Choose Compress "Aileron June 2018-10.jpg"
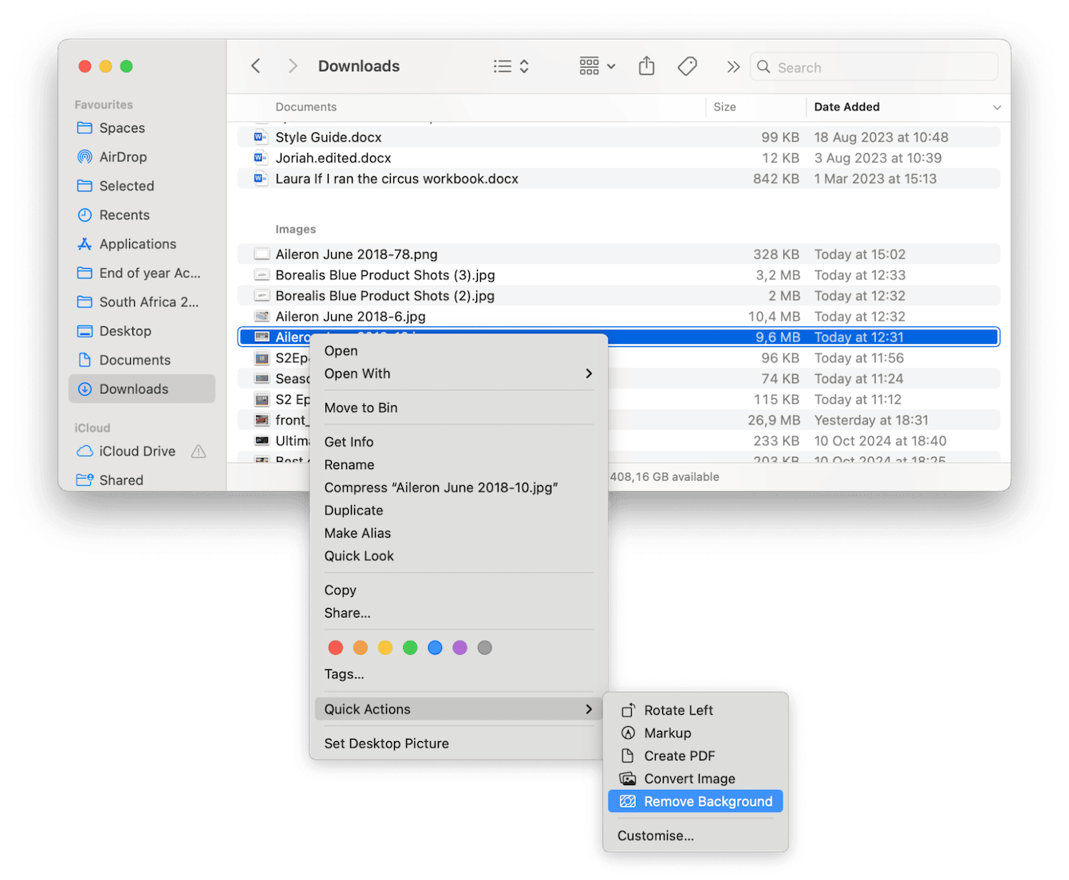Screen dimensions: 1069x880 click(441, 487)
